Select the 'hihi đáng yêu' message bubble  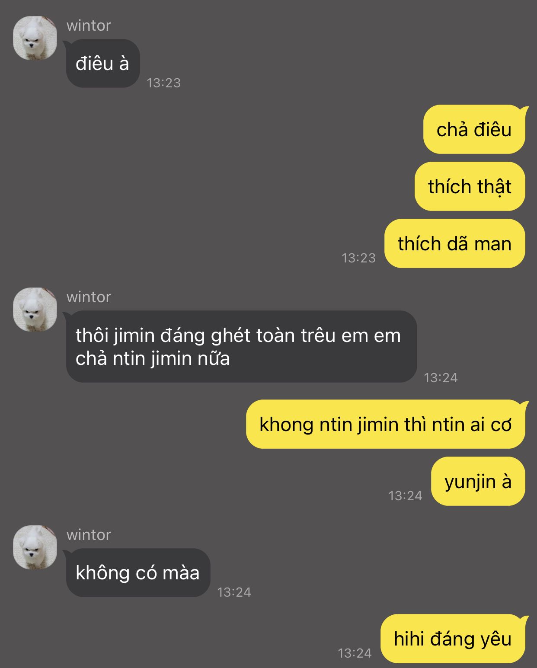pyautogui.click(x=453, y=639)
